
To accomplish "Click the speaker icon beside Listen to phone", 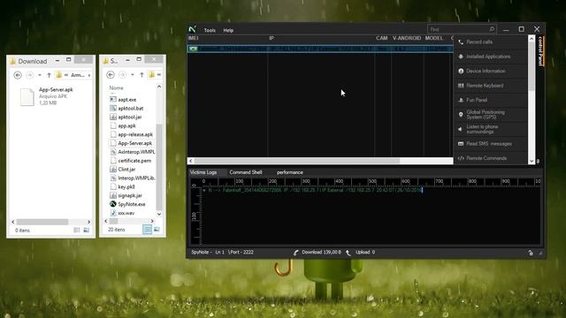I will (460, 129).
